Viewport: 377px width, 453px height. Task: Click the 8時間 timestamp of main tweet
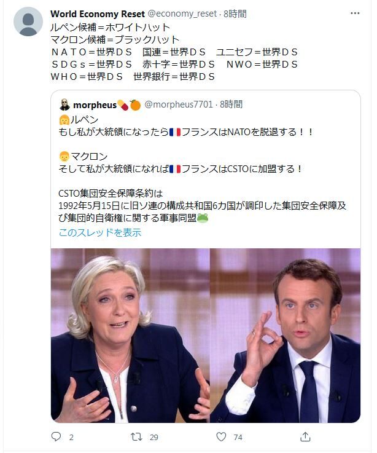[x=235, y=14]
